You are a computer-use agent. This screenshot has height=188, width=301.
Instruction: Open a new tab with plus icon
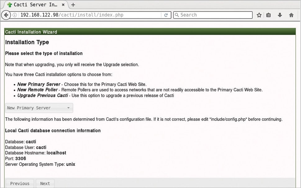(x=73, y=5)
